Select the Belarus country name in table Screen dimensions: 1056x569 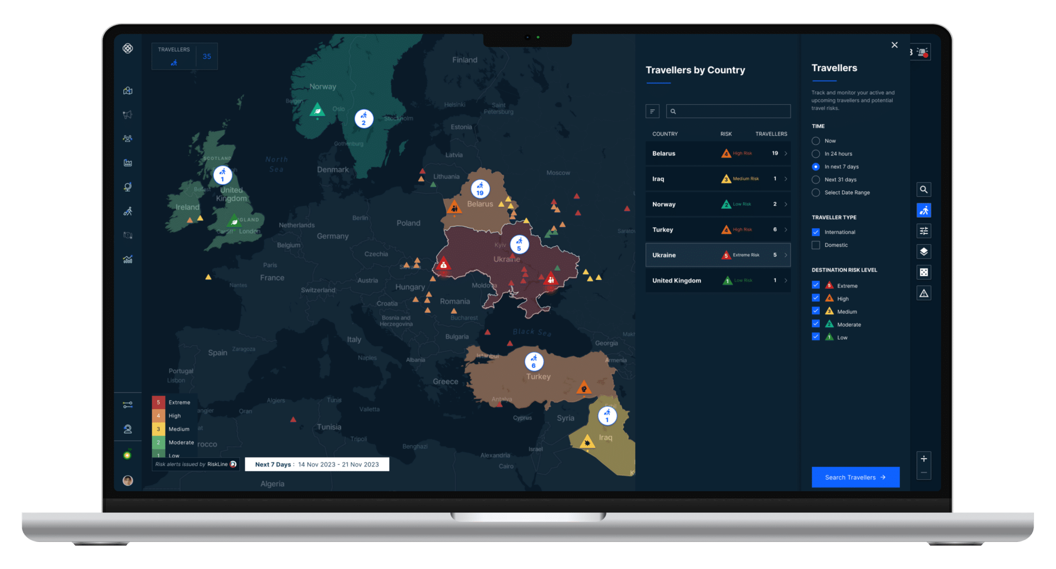(x=664, y=154)
